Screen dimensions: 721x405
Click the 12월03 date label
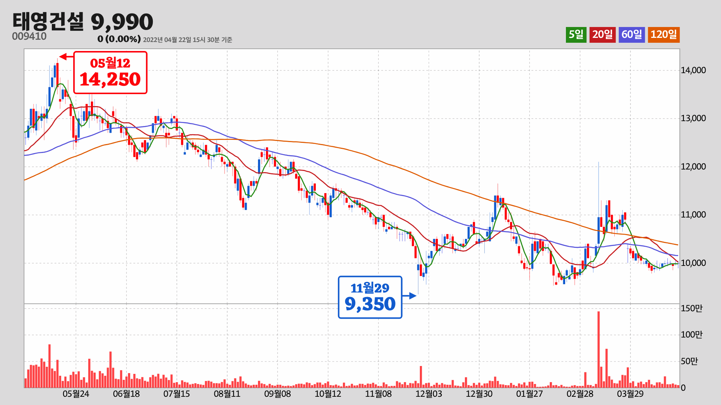tap(428, 394)
